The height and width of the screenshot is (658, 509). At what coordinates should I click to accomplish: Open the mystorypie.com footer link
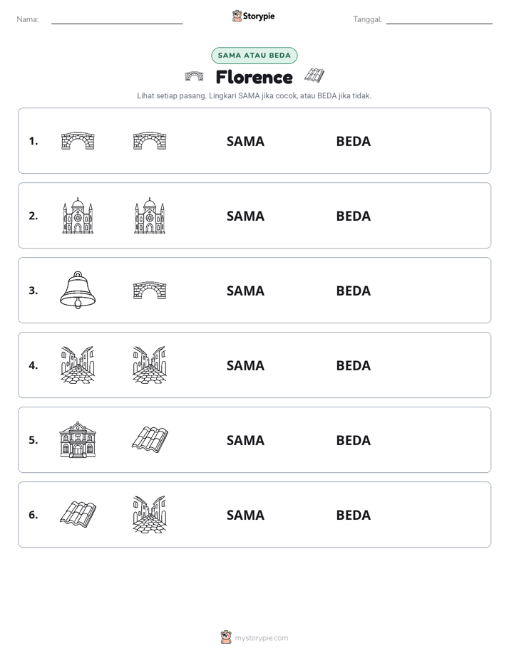(x=261, y=638)
